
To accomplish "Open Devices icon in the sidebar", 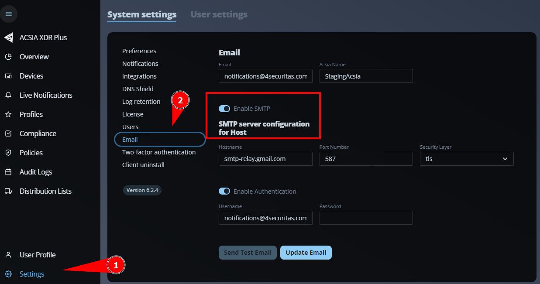I will tap(8, 76).
